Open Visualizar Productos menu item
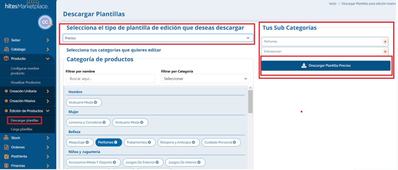 pos(26,82)
